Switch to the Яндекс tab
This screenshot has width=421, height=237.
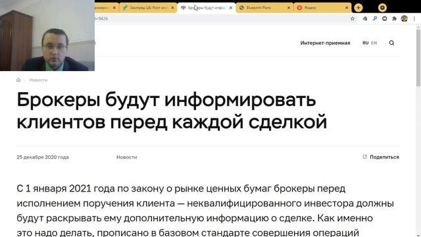[322, 8]
